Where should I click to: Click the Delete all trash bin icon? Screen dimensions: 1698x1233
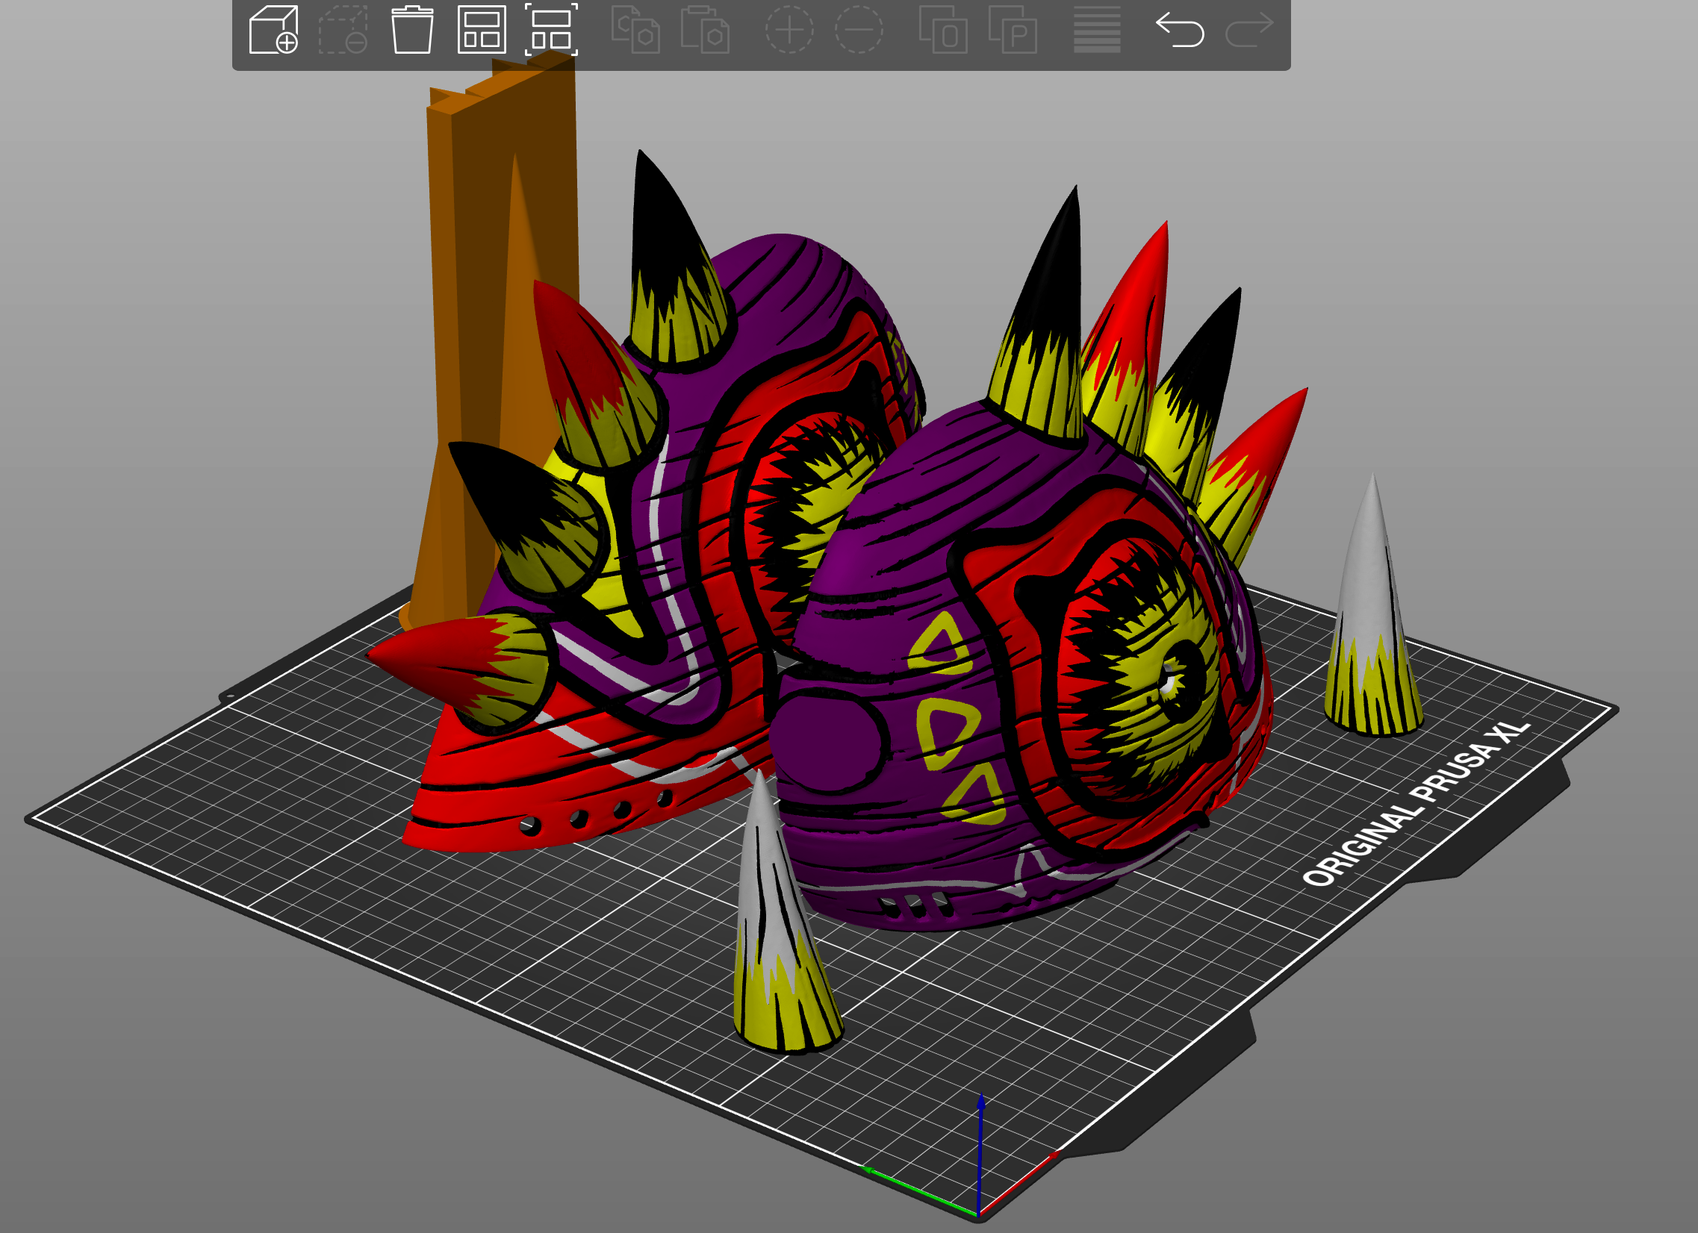coord(412,30)
